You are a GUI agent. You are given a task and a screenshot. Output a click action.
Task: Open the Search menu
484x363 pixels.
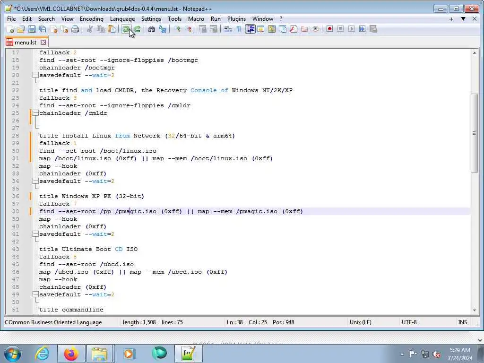(46, 19)
